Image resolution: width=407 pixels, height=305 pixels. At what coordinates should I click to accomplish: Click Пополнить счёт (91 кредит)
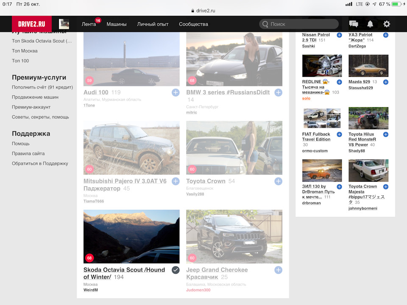(42, 87)
